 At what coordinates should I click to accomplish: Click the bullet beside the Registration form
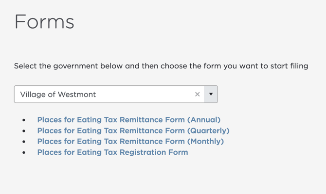pos(23,153)
